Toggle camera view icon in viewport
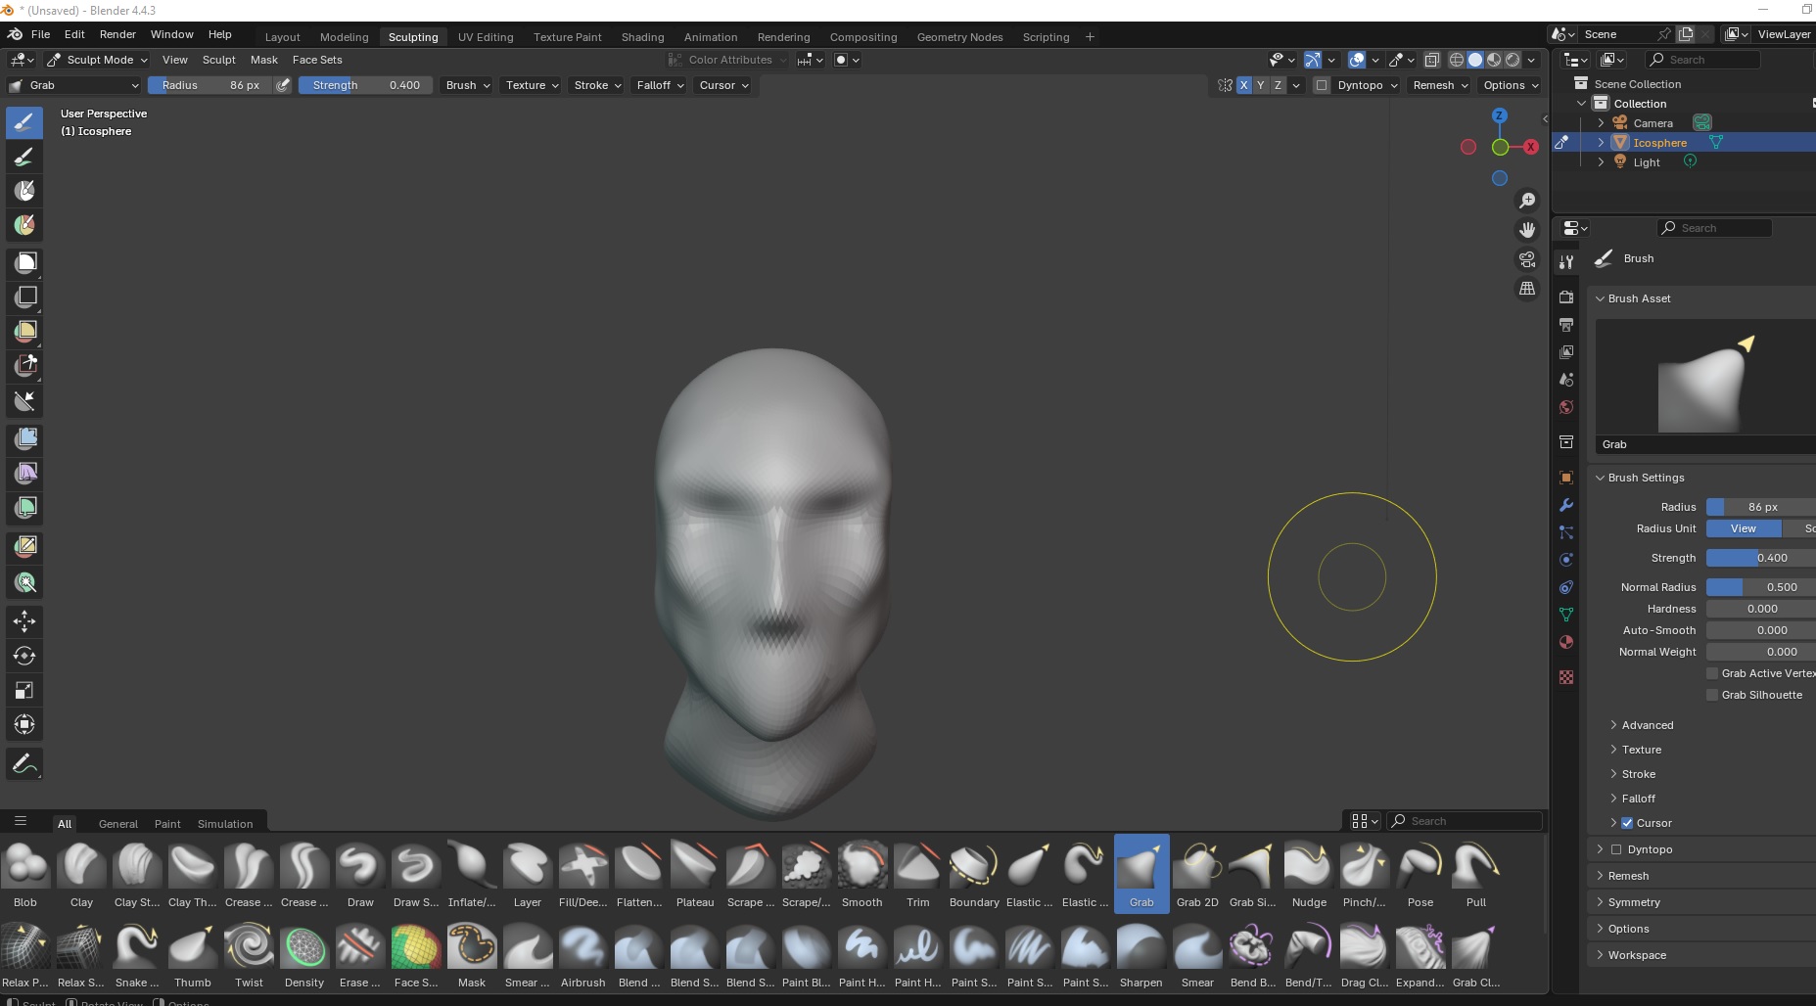Image resolution: width=1816 pixels, height=1006 pixels. (1527, 259)
